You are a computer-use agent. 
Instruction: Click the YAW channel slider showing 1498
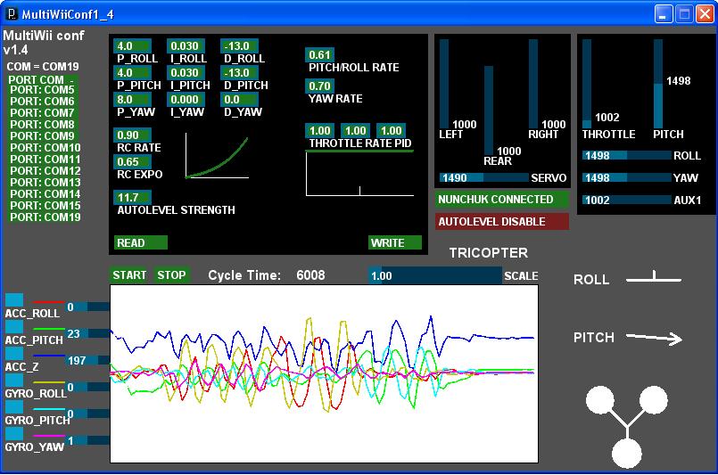(627, 177)
